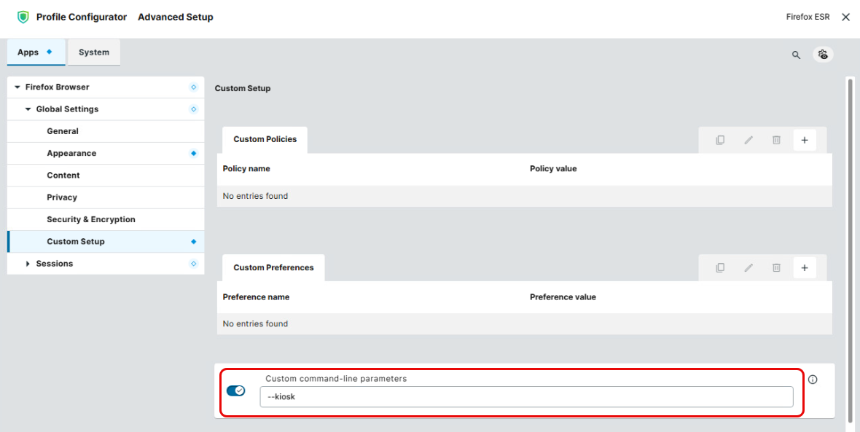Edit pencil icon in Custom Preferences toolbar
860x432 pixels.
click(748, 267)
